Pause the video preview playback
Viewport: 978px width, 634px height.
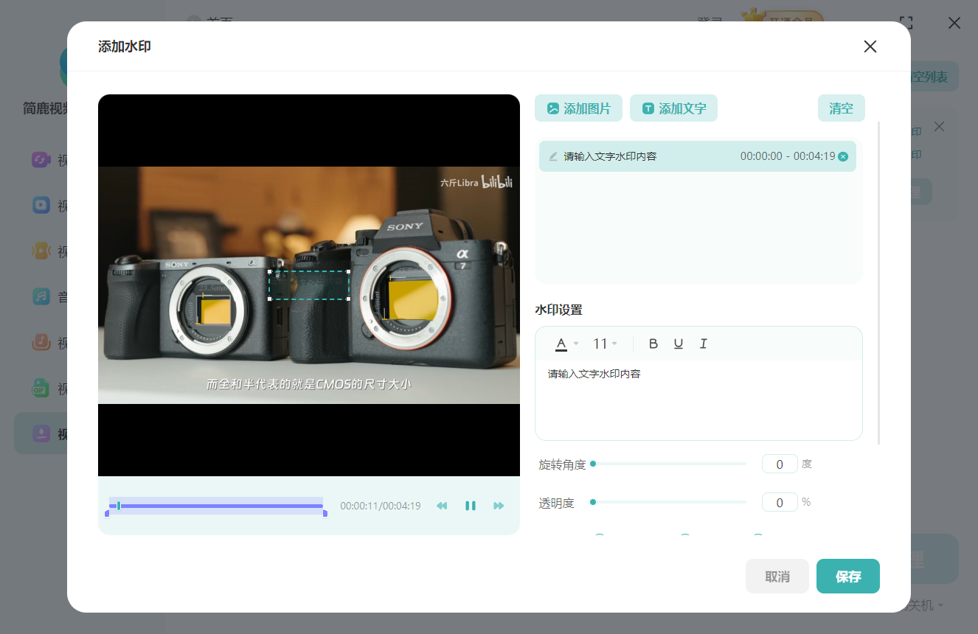click(470, 506)
